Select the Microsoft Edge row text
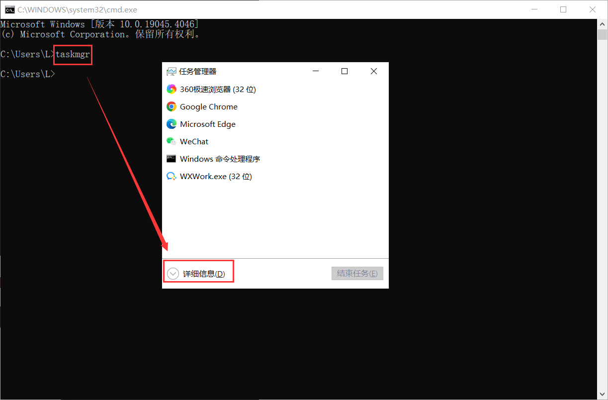The image size is (608, 400). 208,124
